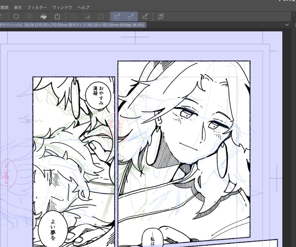296x247 pixels.
Task: Activate the Scale/Rotate transform icon
Action: [57, 17]
